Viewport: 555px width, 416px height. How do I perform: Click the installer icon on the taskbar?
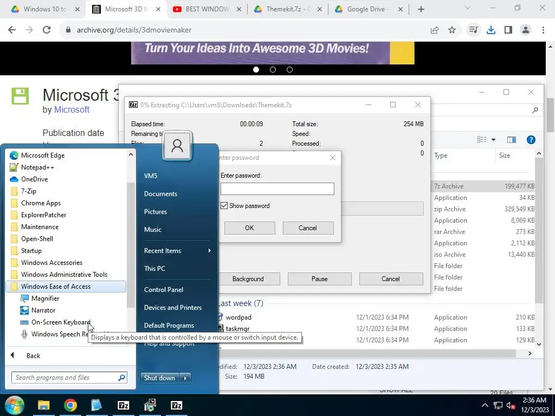(150, 405)
